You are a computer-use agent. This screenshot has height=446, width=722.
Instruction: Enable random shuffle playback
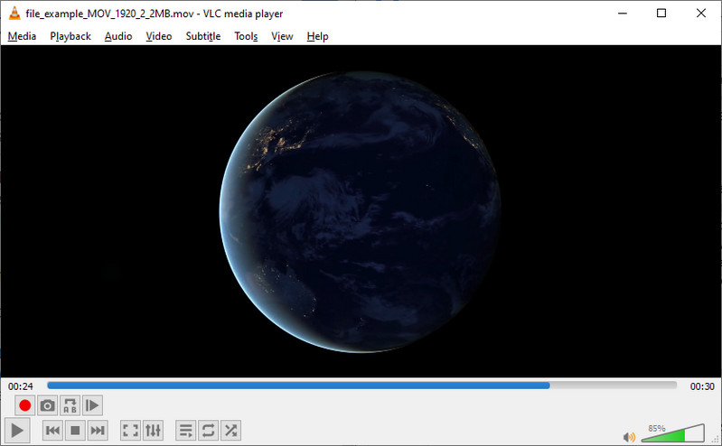pyautogui.click(x=231, y=431)
